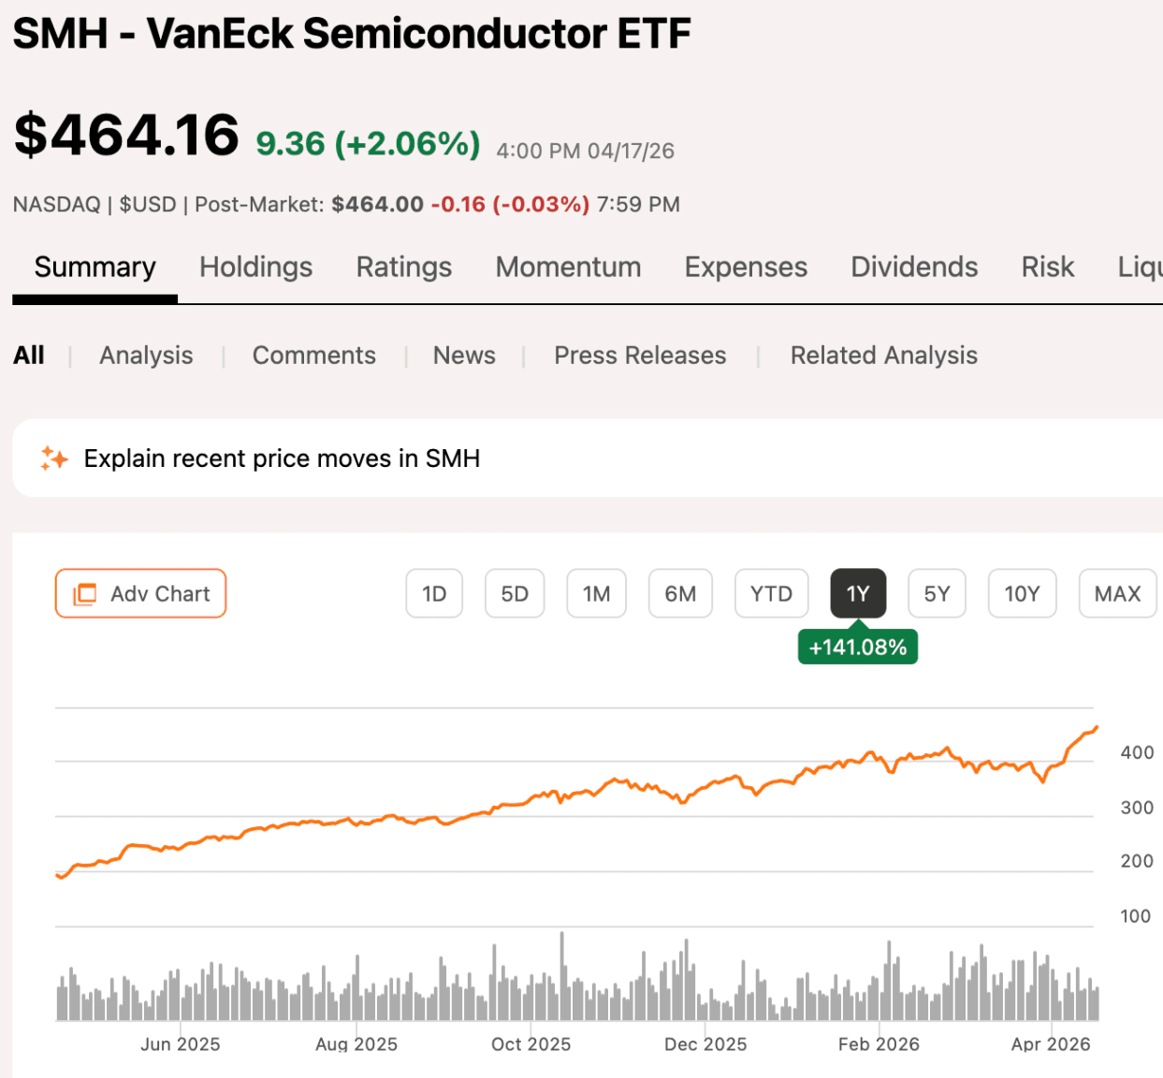1163x1078 pixels.
Task: Click the Adv Chart icon
Action: (85, 594)
